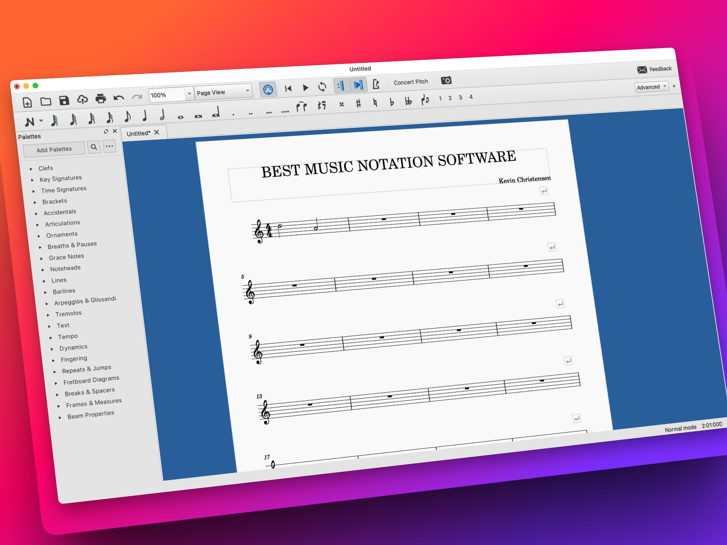The width and height of the screenshot is (727, 545).
Task: Open the Page View dropdown
Action: (x=223, y=92)
